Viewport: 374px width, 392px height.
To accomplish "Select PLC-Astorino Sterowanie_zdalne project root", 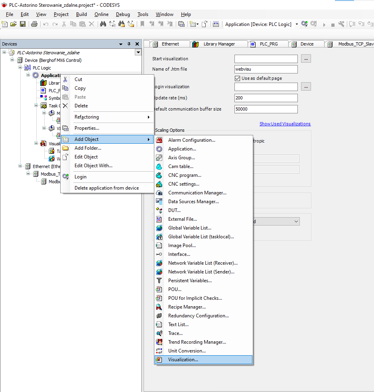I will point(48,53).
